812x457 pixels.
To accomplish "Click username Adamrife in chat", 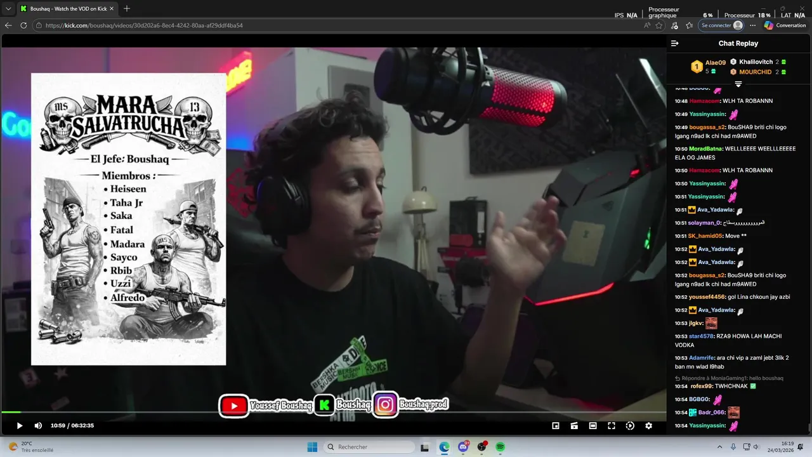I will [x=702, y=358].
